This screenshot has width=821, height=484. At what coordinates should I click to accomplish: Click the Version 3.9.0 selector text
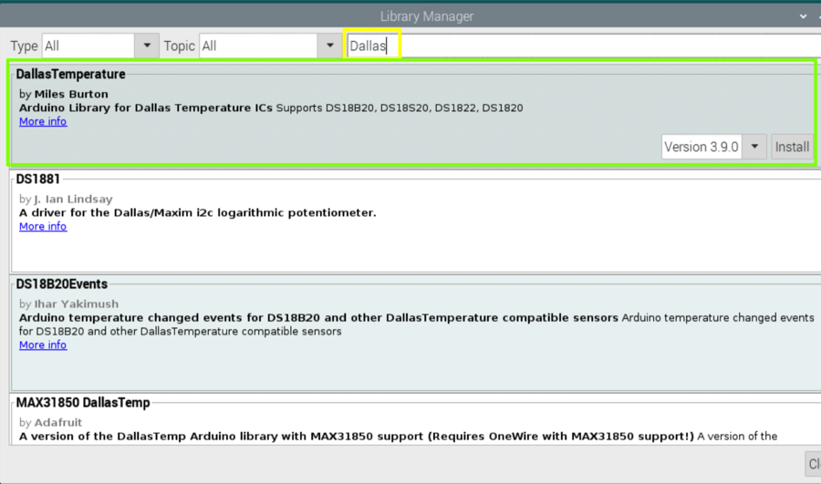click(x=701, y=147)
